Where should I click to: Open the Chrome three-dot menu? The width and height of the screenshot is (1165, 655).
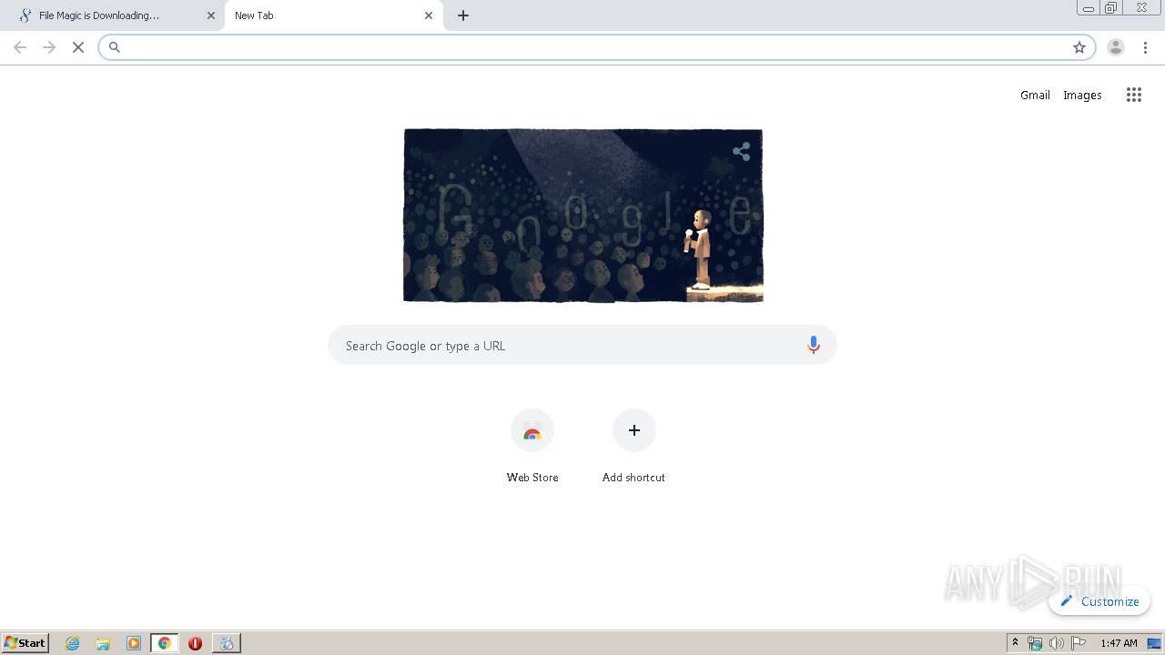[1145, 47]
